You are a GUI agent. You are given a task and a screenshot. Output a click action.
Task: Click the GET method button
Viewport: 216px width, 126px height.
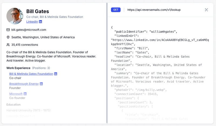(x=116, y=10)
